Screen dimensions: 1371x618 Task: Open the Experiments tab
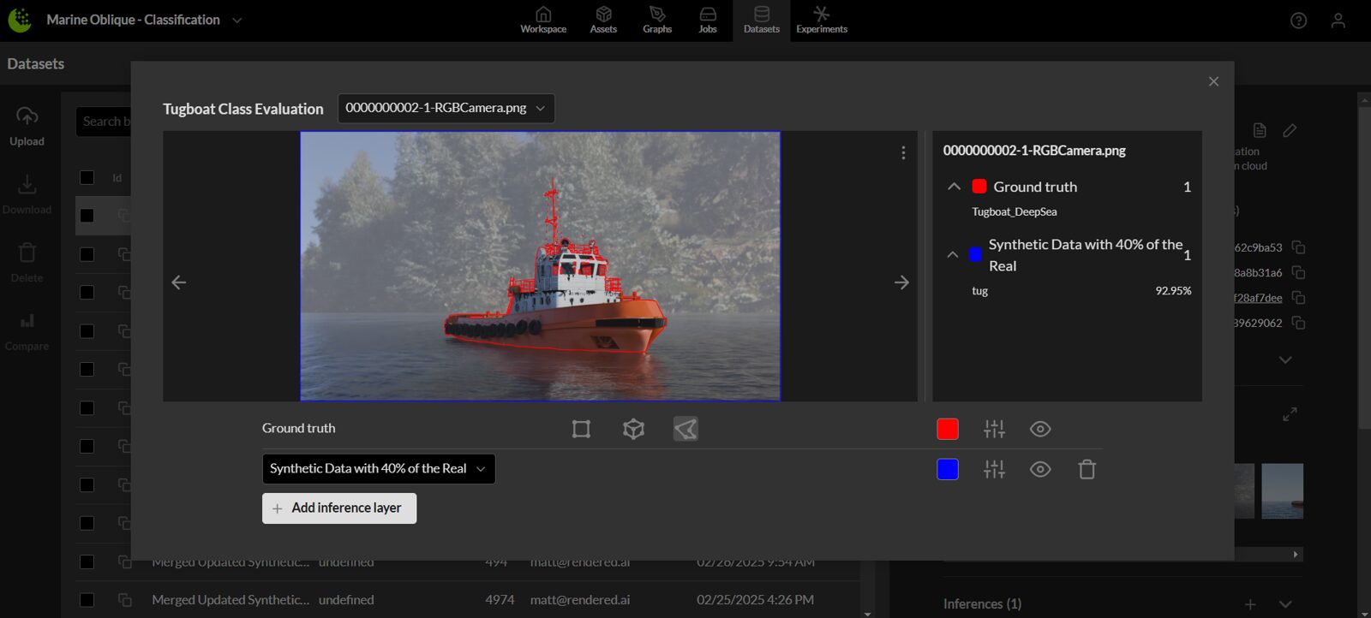click(821, 20)
